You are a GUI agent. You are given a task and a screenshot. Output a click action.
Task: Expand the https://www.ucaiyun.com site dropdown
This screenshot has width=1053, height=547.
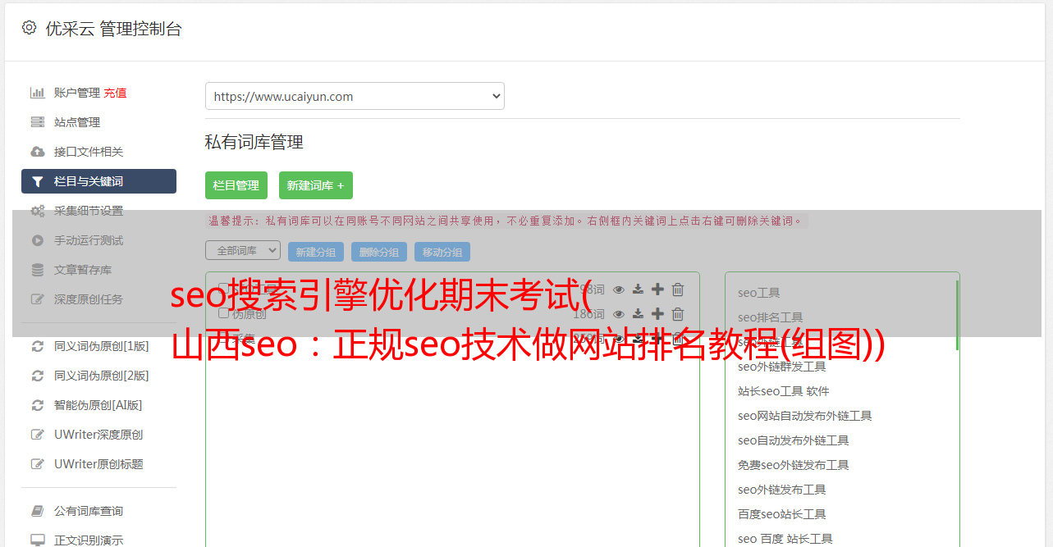355,96
